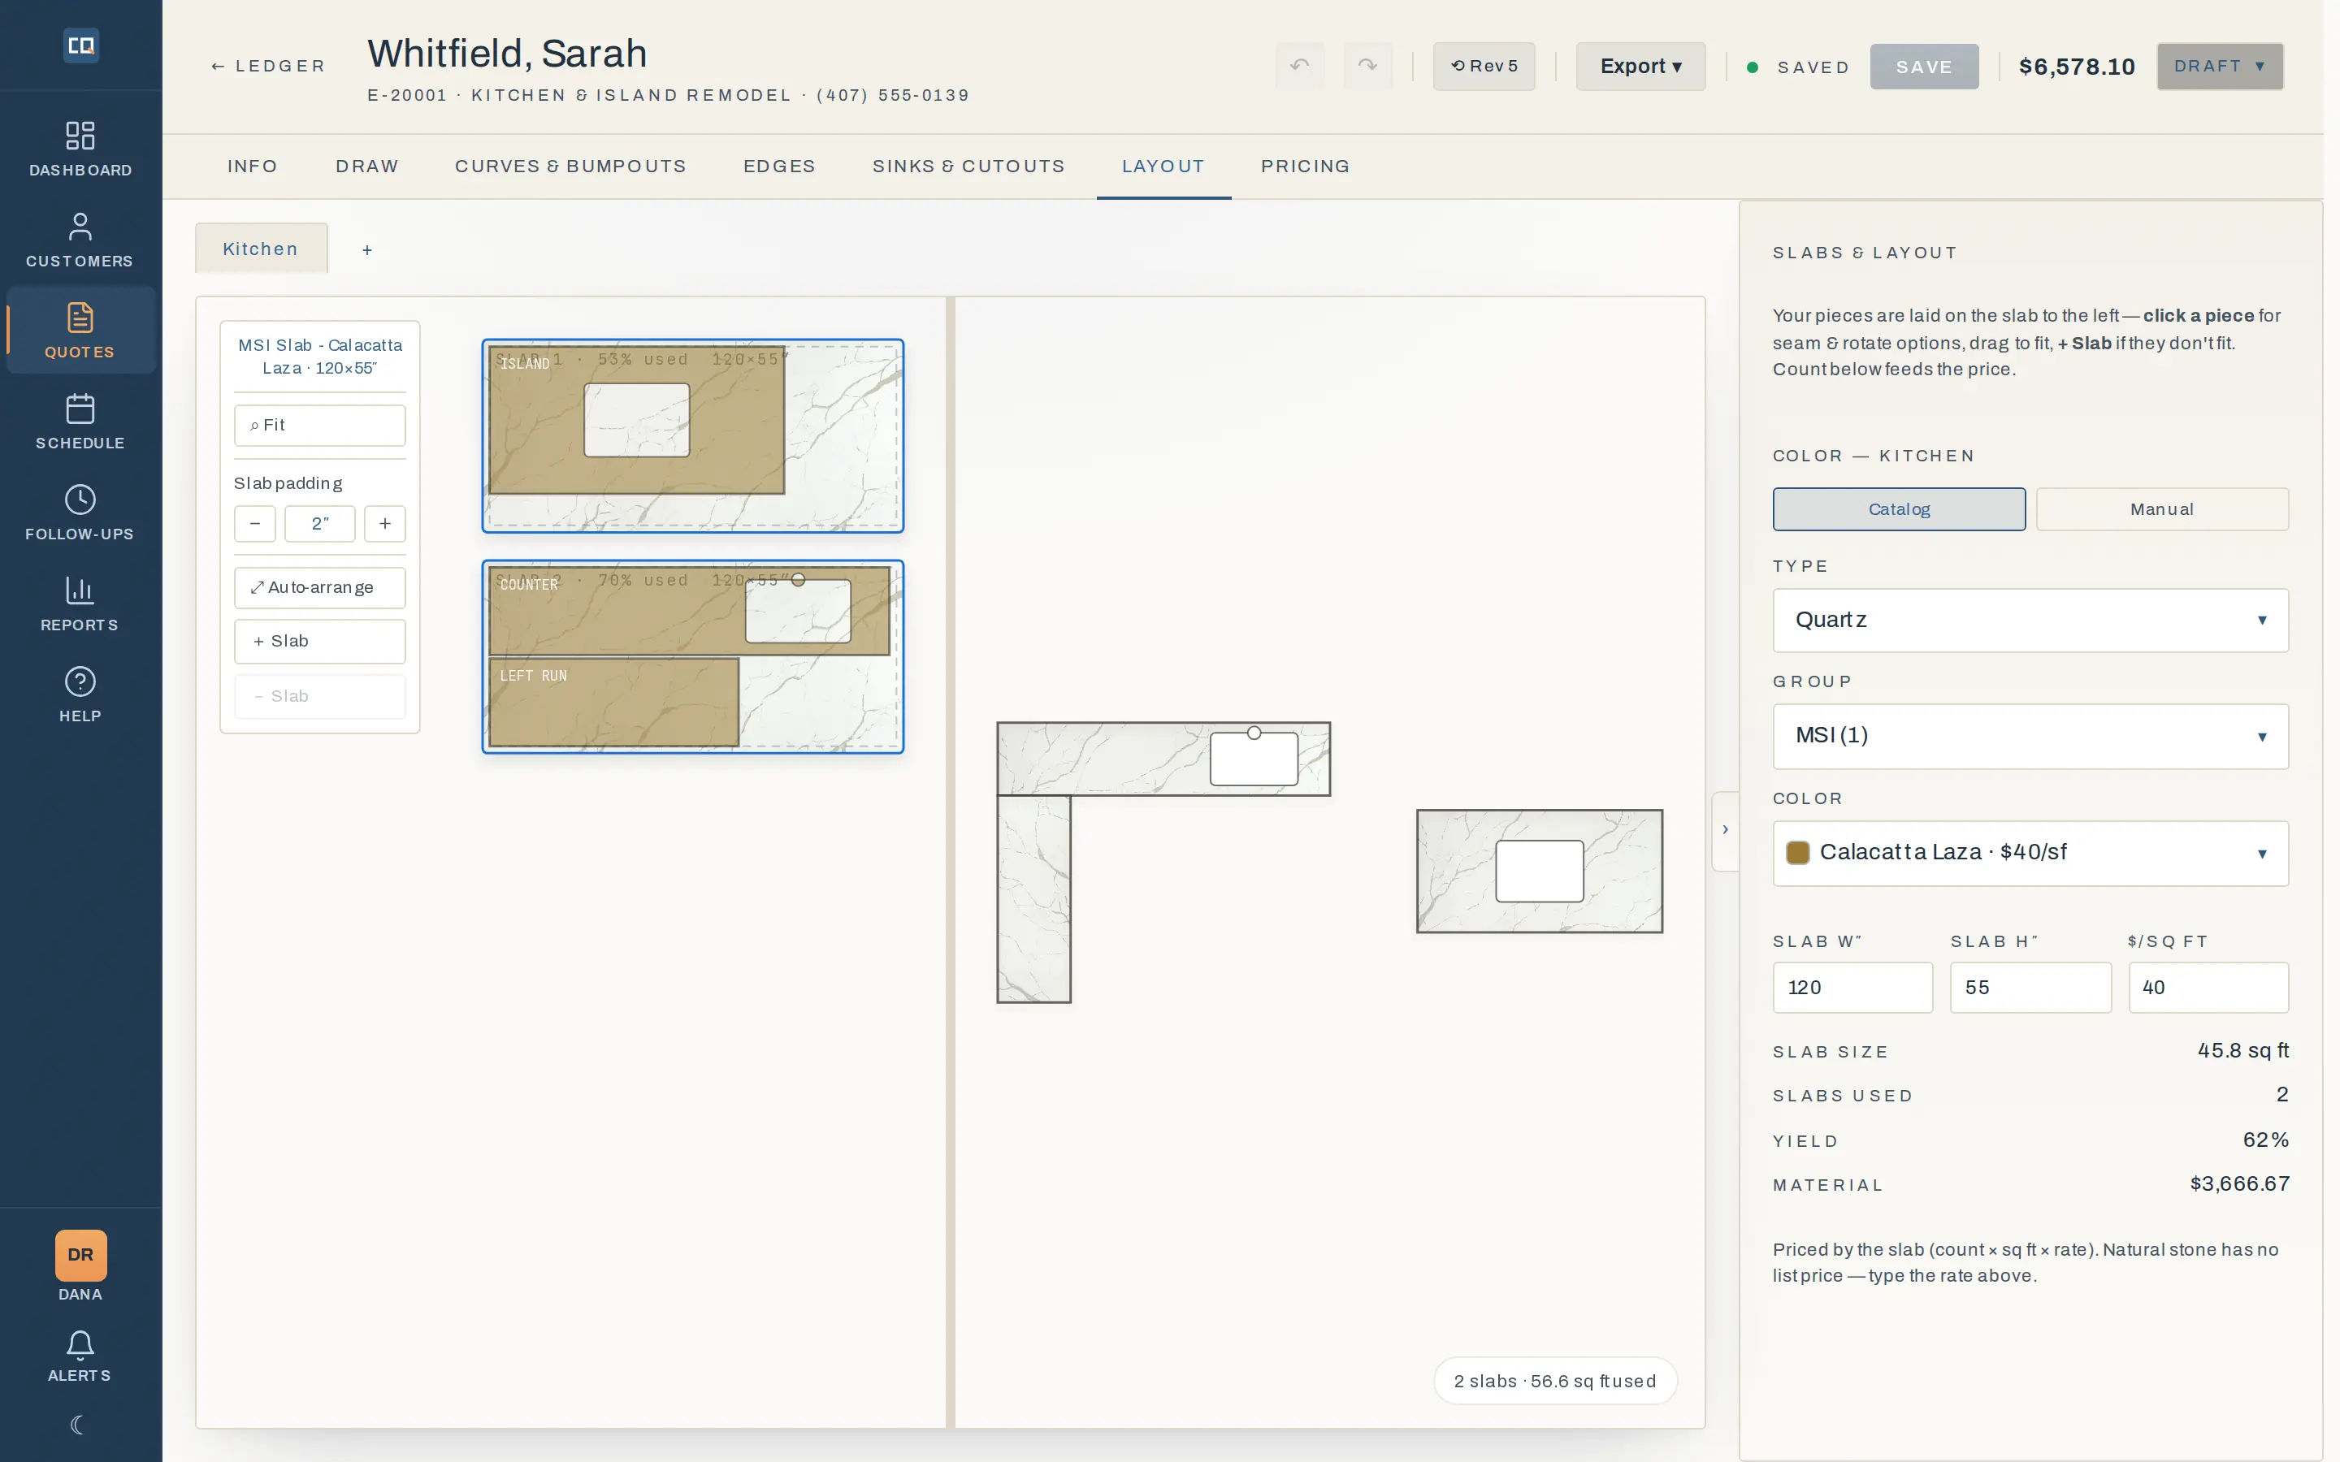
Task: Click the Fit zoom button
Action: (x=319, y=426)
